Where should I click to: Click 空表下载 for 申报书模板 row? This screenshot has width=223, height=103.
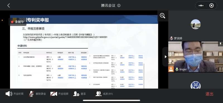[72, 66]
